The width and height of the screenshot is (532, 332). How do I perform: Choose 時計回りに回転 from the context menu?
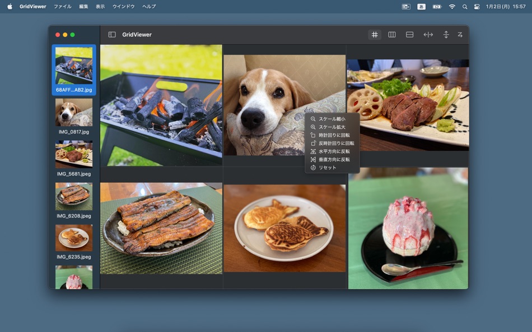point(332,135)
